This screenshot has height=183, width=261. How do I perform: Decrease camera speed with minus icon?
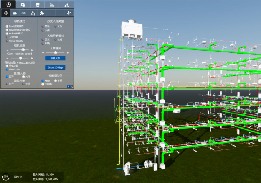(7, 50)
